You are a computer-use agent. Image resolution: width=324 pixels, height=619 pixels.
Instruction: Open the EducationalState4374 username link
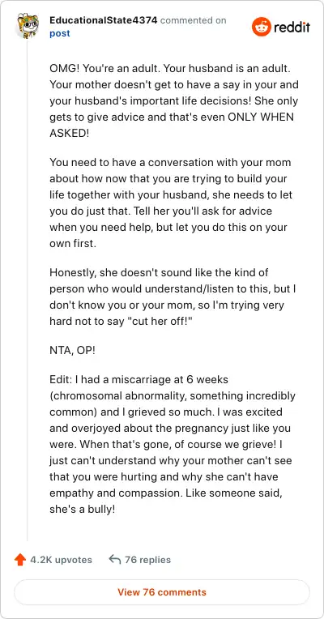104,20
